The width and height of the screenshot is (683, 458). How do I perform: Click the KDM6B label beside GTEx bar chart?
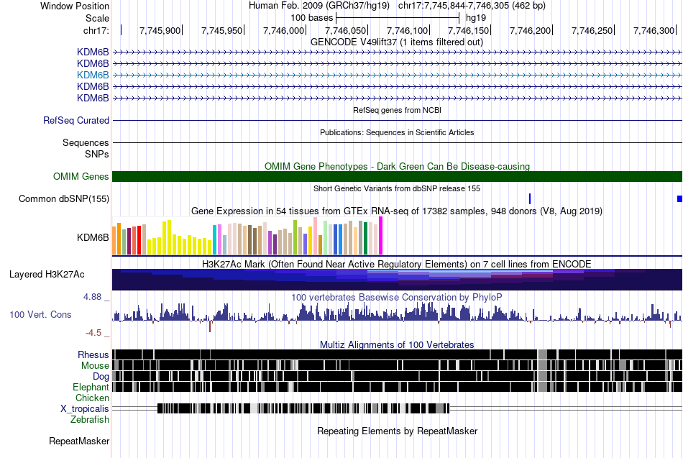(x=93, y=237)
